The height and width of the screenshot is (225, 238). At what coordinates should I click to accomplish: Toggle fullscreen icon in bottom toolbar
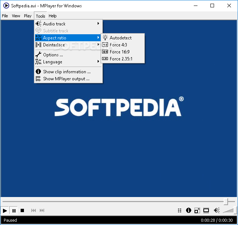click(x=206, y=210)
